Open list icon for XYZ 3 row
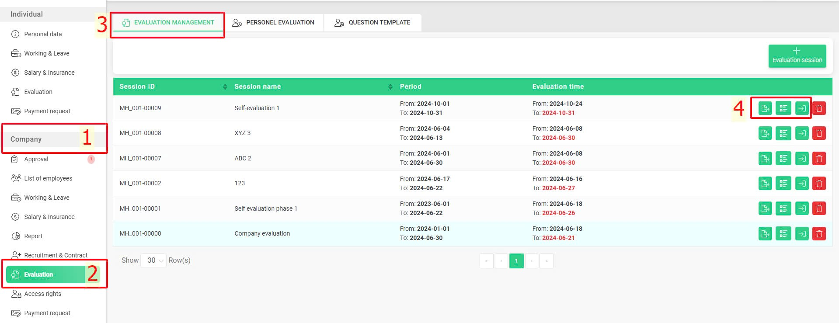The image size is (839, 323). 783,133
